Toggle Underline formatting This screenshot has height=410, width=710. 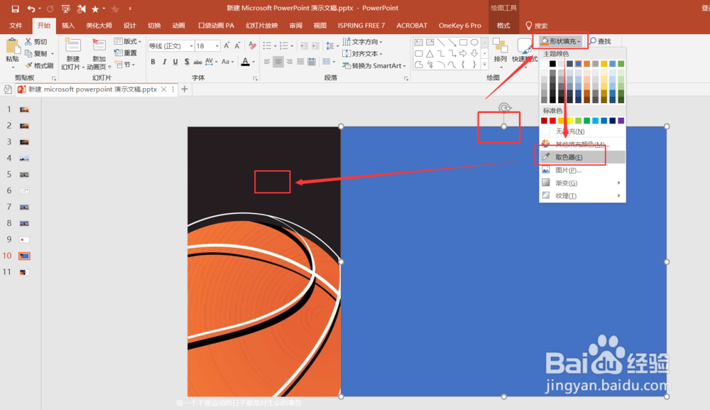coord(175,62)
